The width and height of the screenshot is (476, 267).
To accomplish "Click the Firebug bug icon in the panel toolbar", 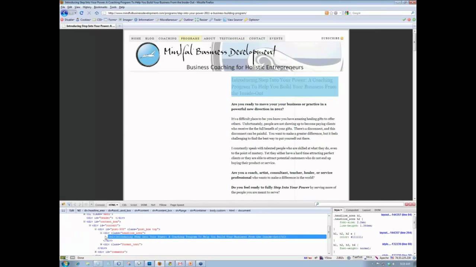I will 63,204.
